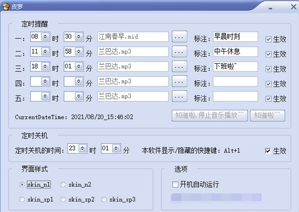Click the 选项 group label
Viewport: 299px width, 212px height.
pos(181,169)
